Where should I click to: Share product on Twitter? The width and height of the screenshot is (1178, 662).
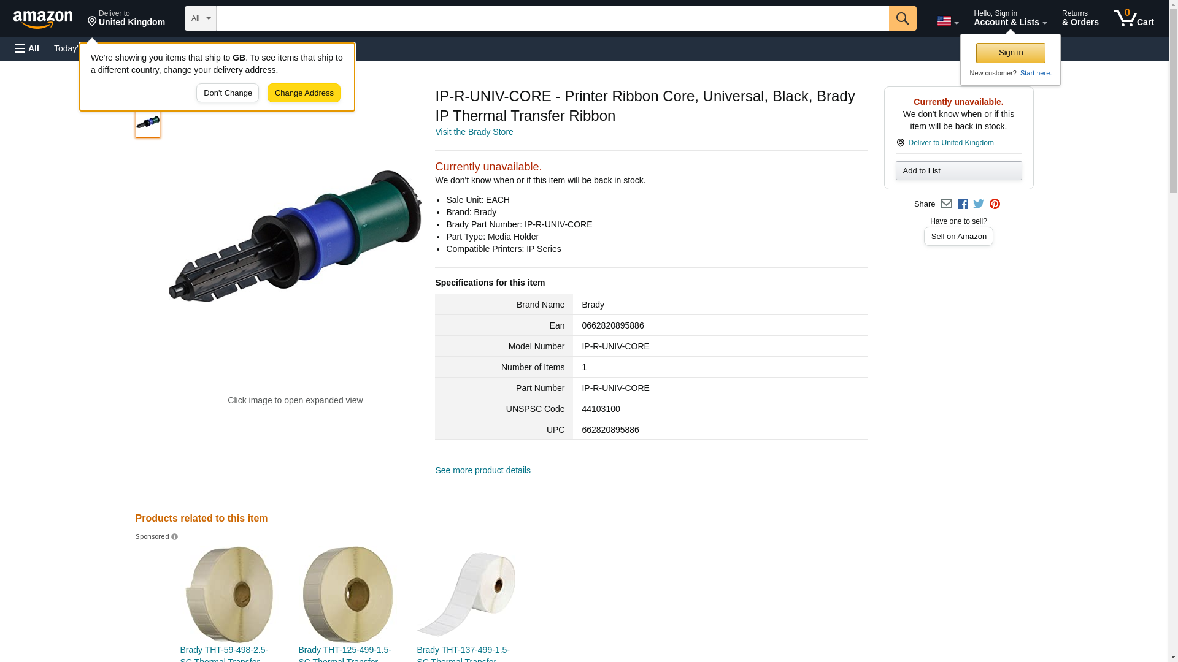pyautogui.click(x=979, y=204)
